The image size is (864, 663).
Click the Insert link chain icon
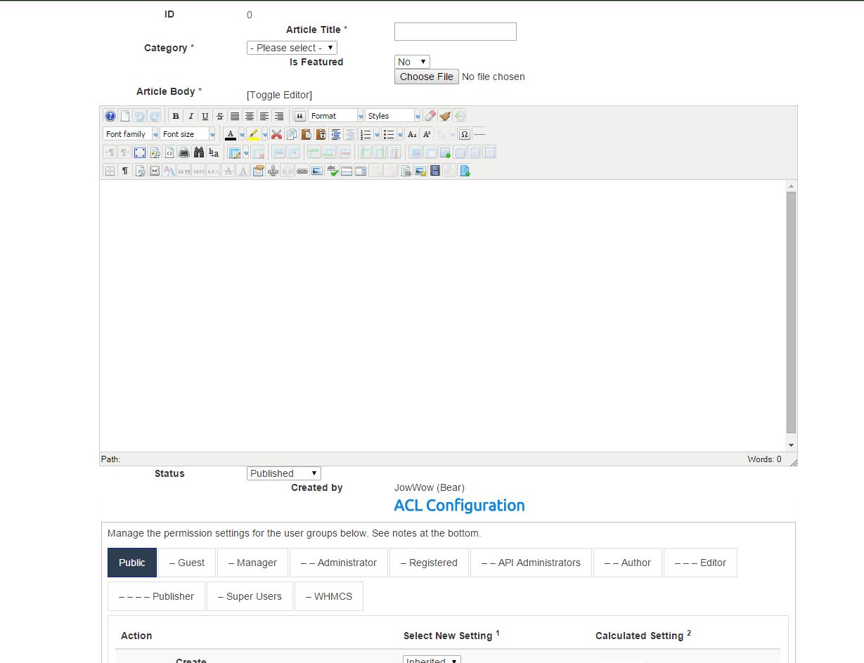302,171
